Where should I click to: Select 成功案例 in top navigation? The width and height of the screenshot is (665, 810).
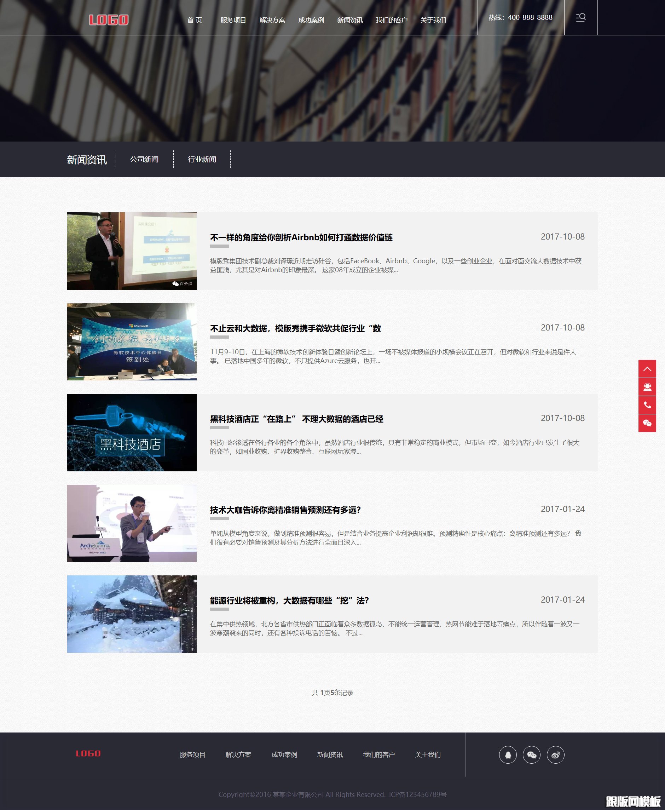click(311, 20)
